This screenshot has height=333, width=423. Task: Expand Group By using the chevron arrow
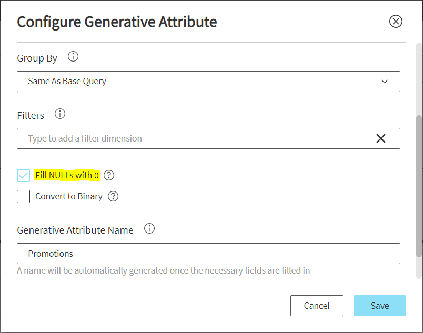(x=385, y=82)
